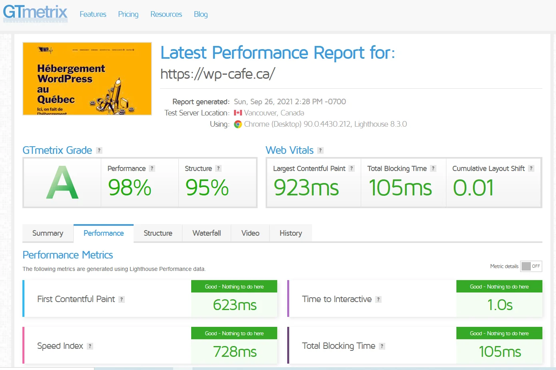Image resolution: width=556 pixels, height=370 pixels.
Task: Open the Pricing page
Action: point(128,14)
